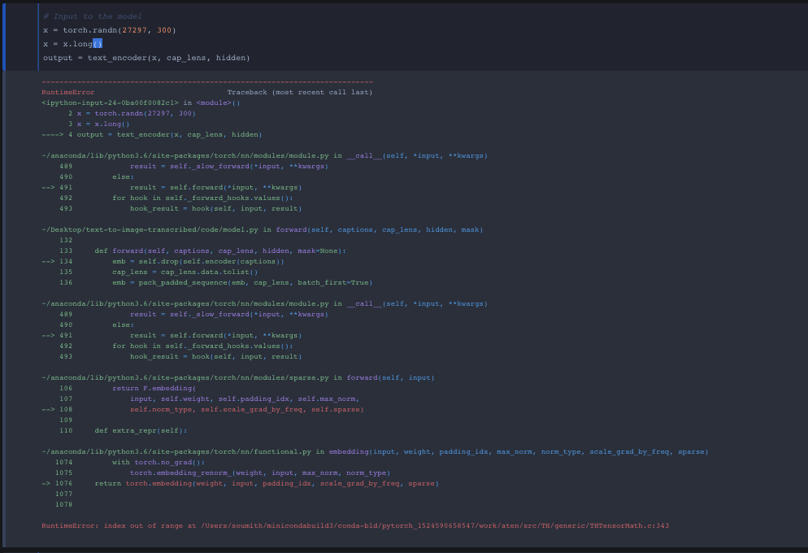Click line 136 containing pack_padded_sequence
Screen dimensions: 808x553
241,282
